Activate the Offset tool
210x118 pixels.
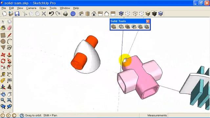pyautogui.click(x=10, y=67)
